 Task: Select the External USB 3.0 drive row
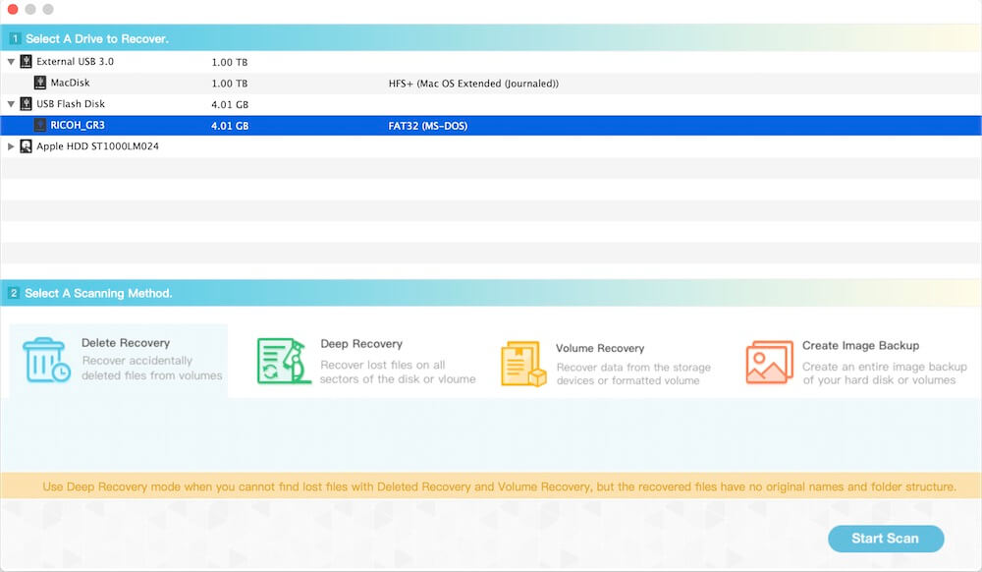tap(491, 62)
